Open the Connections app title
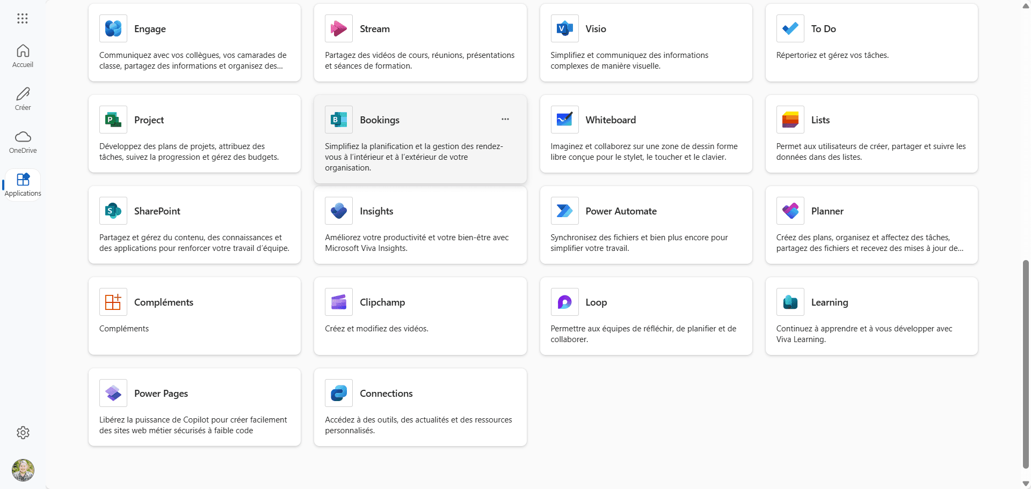This screenshot has width=1031, height=489. (386, 394)
